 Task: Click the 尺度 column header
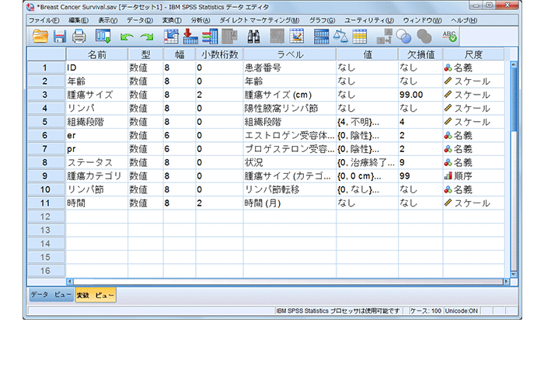(473, 54)
